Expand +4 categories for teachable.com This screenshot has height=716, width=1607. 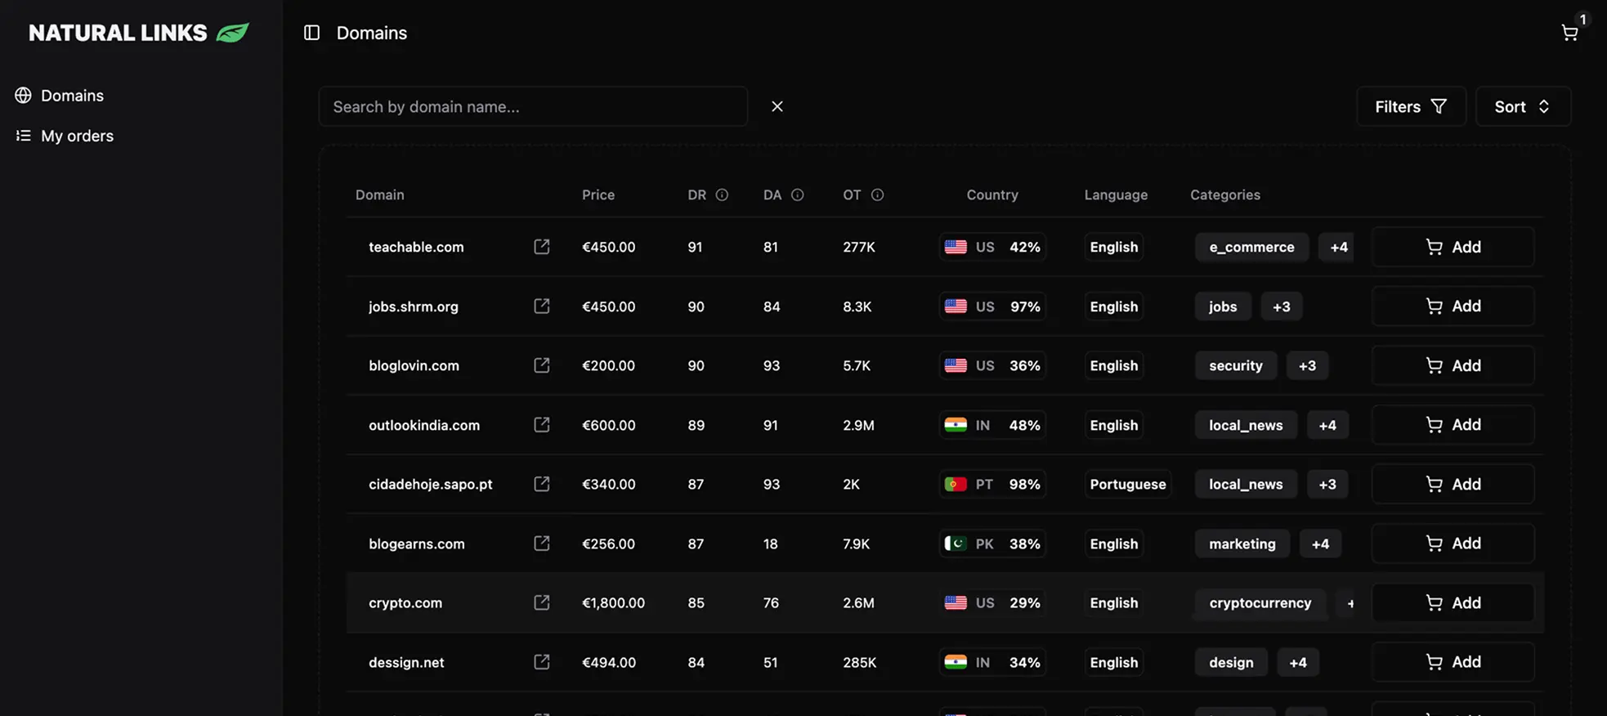1338,247
